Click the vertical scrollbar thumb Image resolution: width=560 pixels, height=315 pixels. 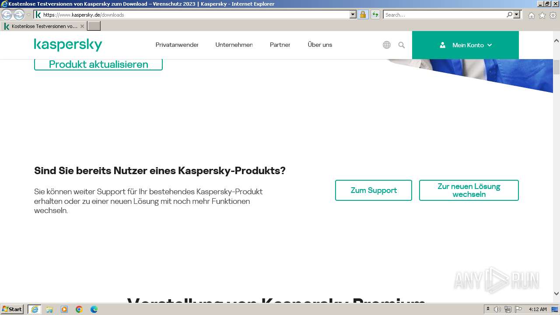click(556, 67)
